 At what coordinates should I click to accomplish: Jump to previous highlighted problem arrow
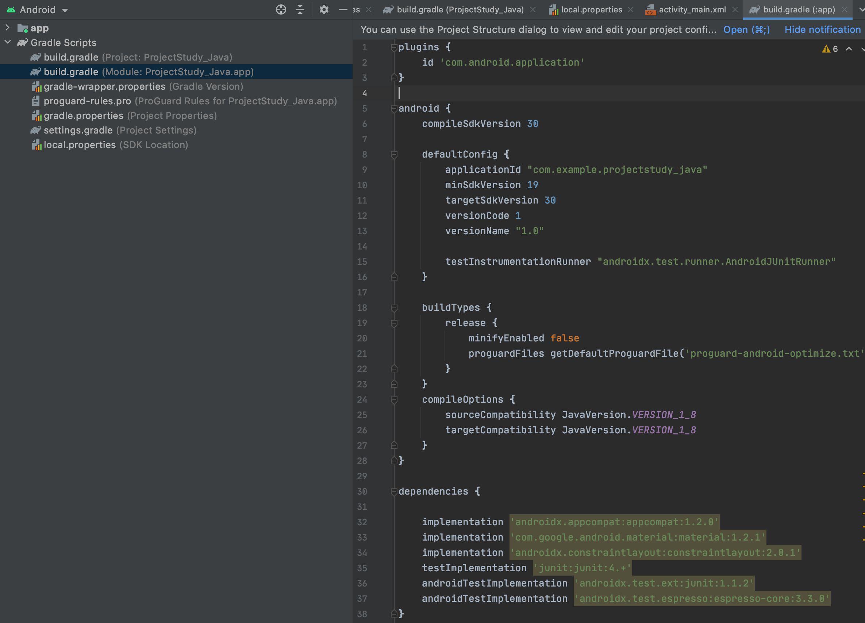849,49
